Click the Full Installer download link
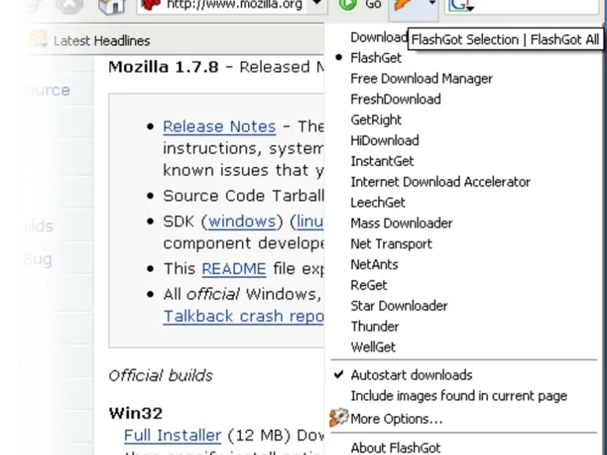Image resolution: width=607 pixels, height=455 pixels. [x=173, y=435]
